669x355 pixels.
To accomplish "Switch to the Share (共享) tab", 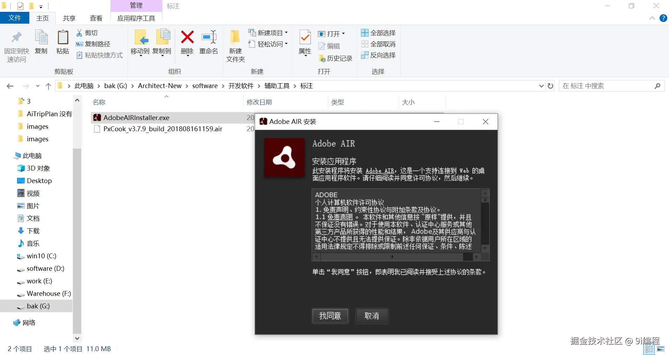I will coord(69,18).
